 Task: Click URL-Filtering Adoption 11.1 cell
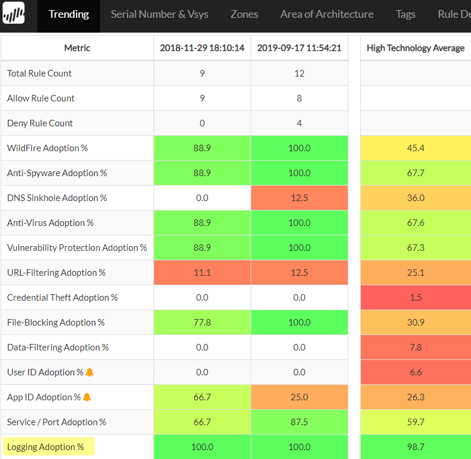[x=202, y=273]
